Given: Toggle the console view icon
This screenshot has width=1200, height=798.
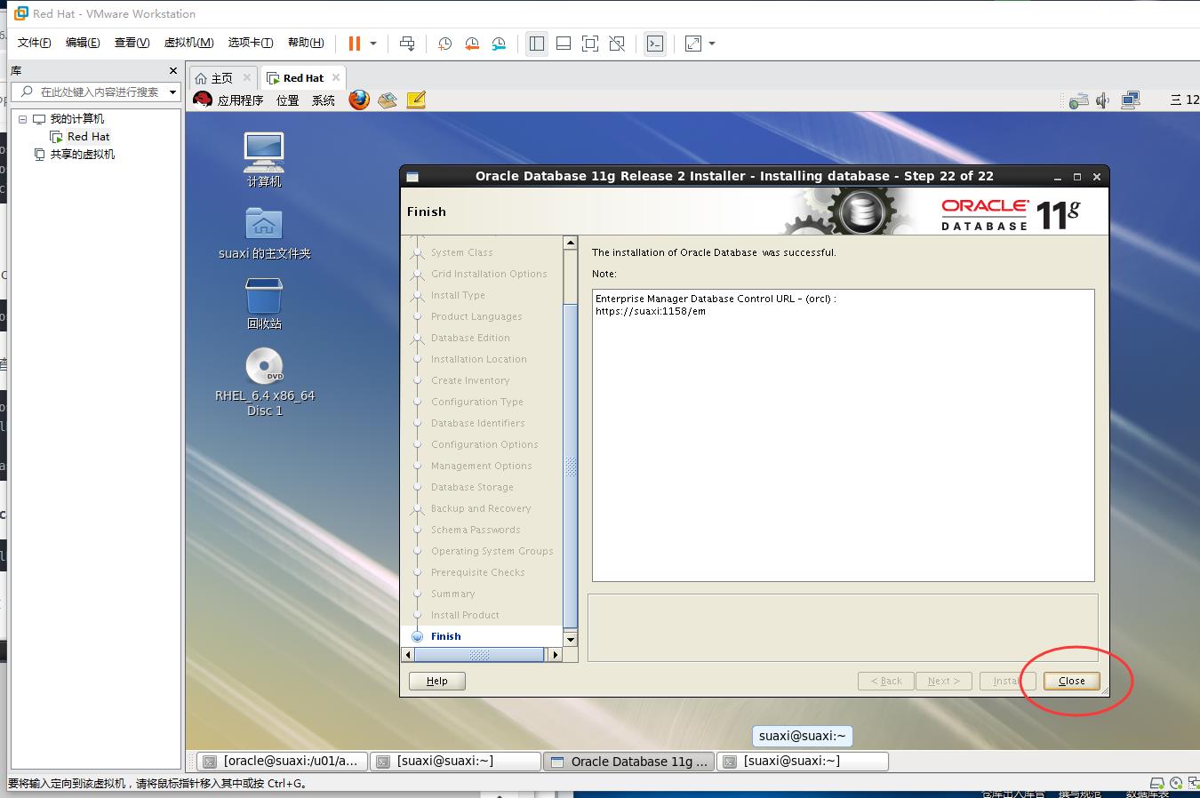Looking at the screenshot, I should pos(655,44).
